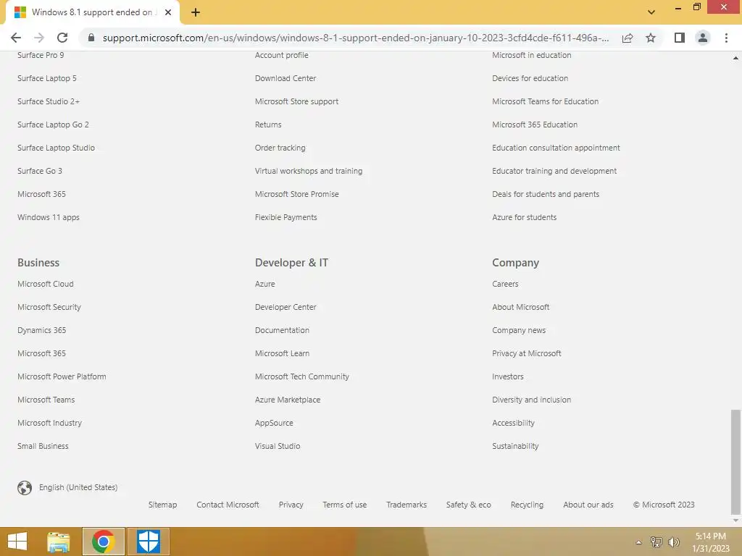This screenshot has width=742, height=556.
Task: Open Surface Laptop Go 2 link
Action: [x=53, y=125]
